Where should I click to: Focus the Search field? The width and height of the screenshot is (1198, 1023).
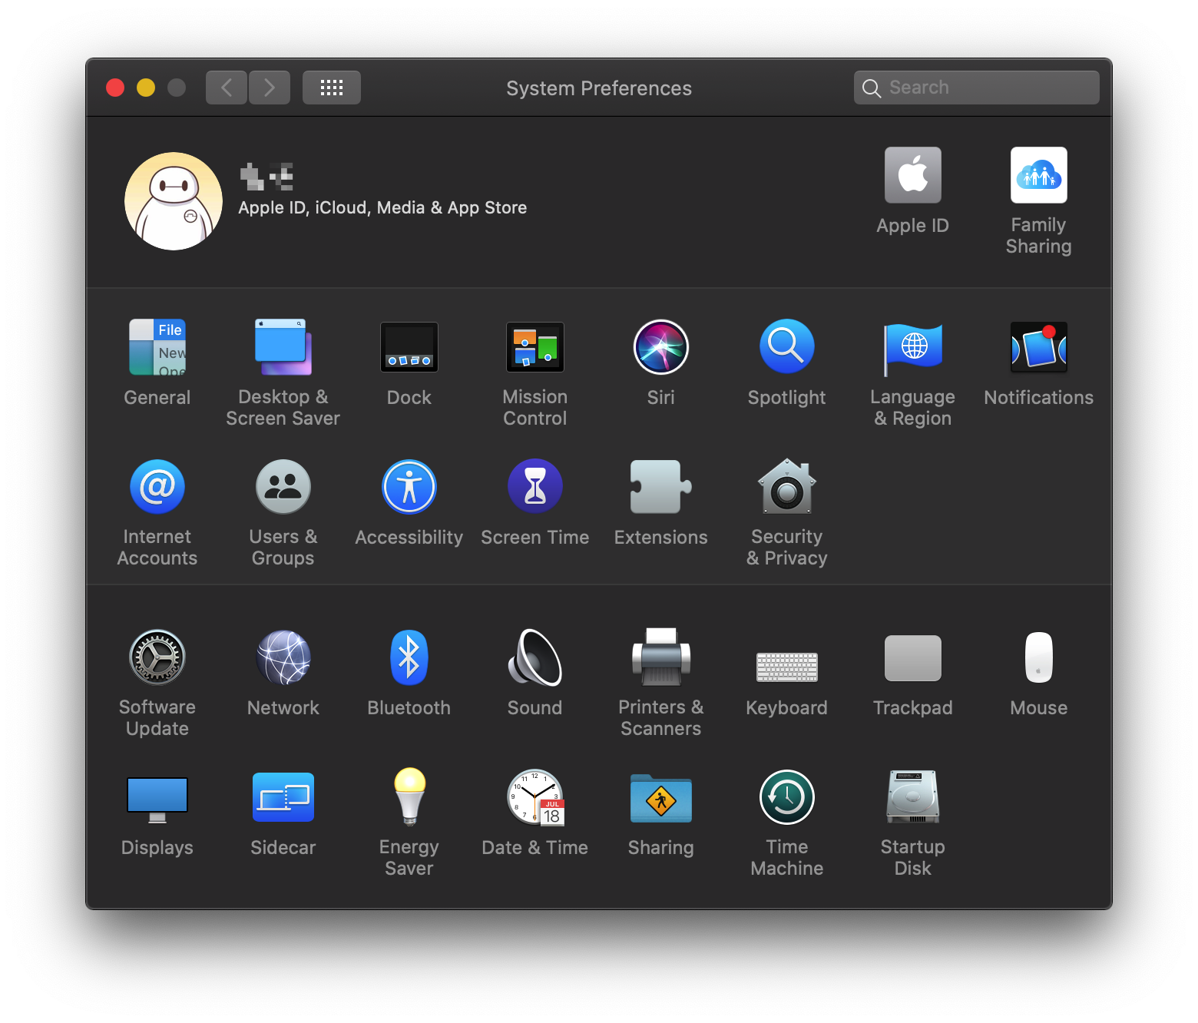click(x=977, y=88)
